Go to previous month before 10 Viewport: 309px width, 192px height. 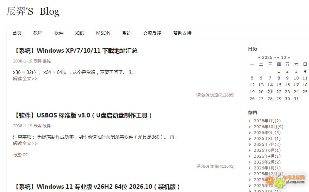tap(278, 58)
